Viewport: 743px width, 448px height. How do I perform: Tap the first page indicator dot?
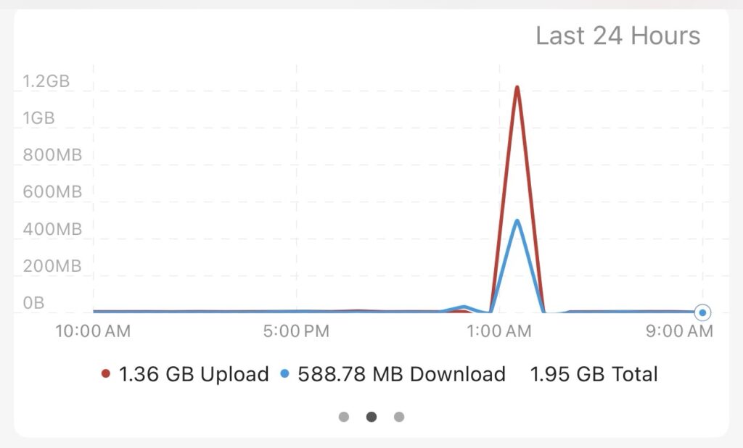click(344, 417)
